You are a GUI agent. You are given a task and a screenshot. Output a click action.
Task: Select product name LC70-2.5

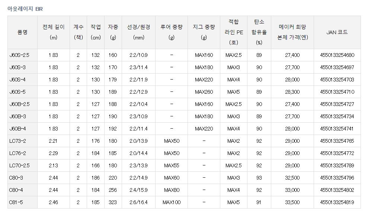(x=19, y=165)
